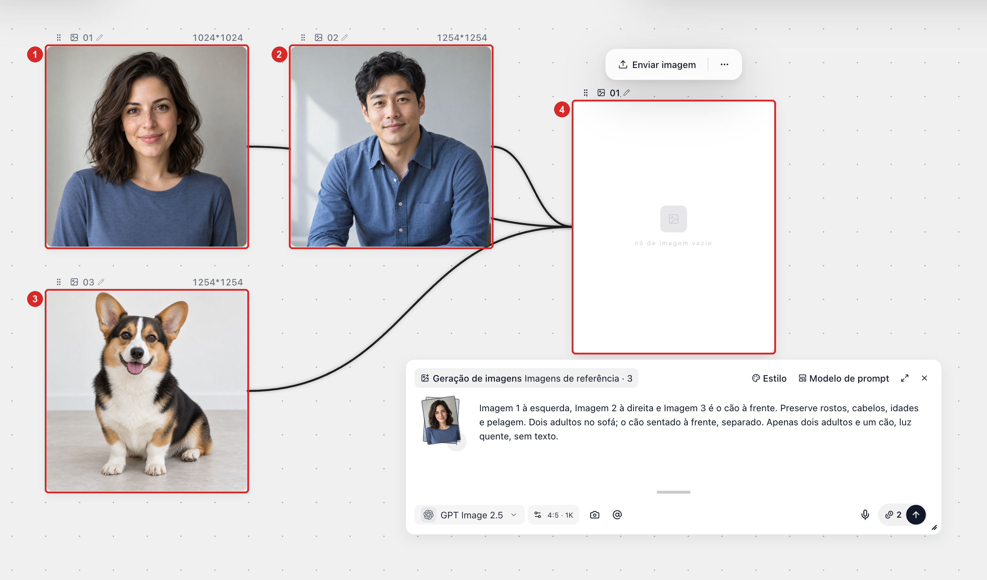Click drag handle of image node 02
The width and height of the screenshot is (987, 580).
303,38
